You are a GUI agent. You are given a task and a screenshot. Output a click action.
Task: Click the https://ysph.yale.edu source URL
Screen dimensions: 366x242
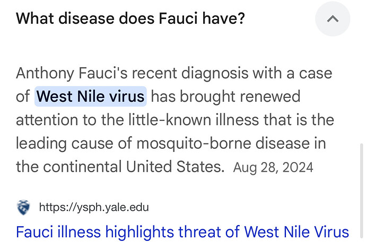94,207
